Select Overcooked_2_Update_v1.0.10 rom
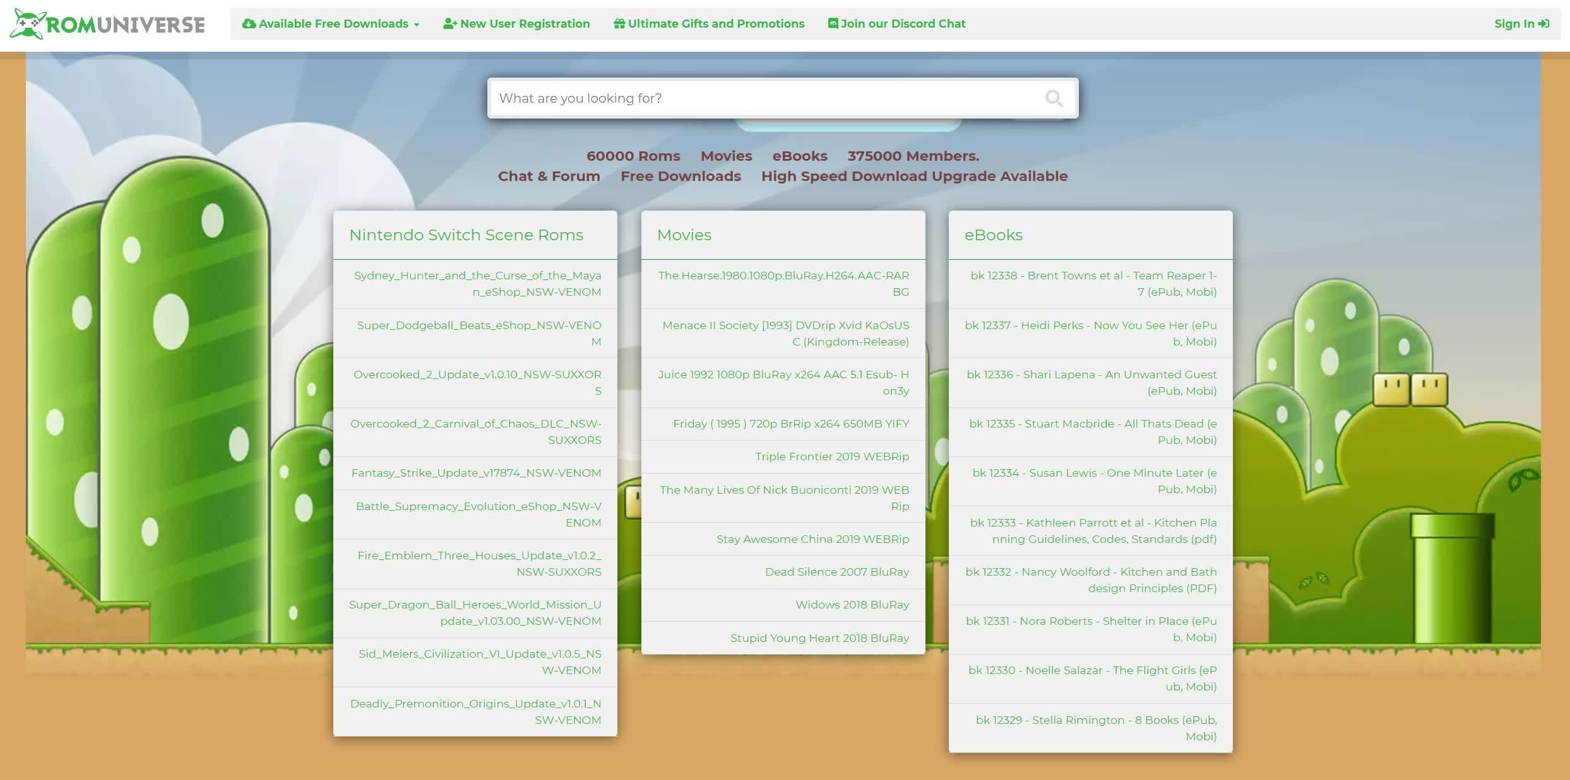The height and width of the screenshot is (780, 1570). tap(475, 383)
